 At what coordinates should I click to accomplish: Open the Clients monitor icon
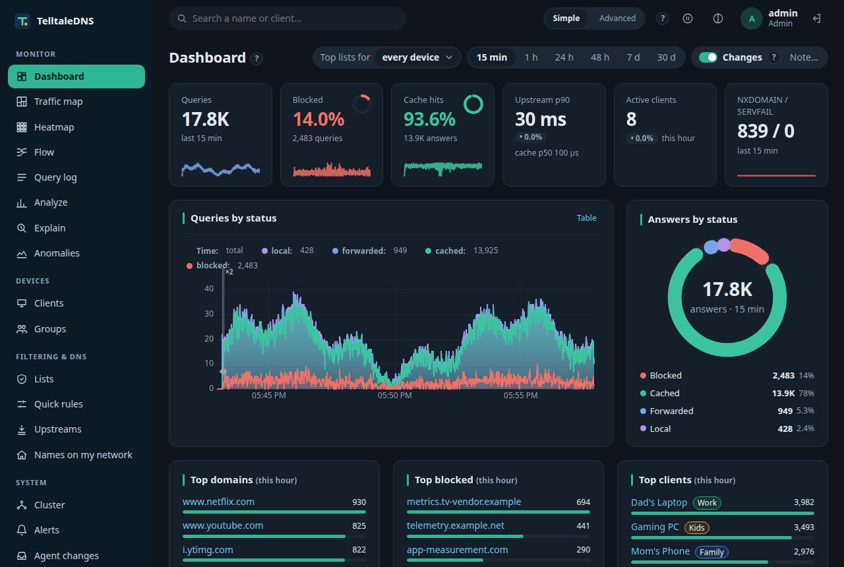tap(22, 303)
